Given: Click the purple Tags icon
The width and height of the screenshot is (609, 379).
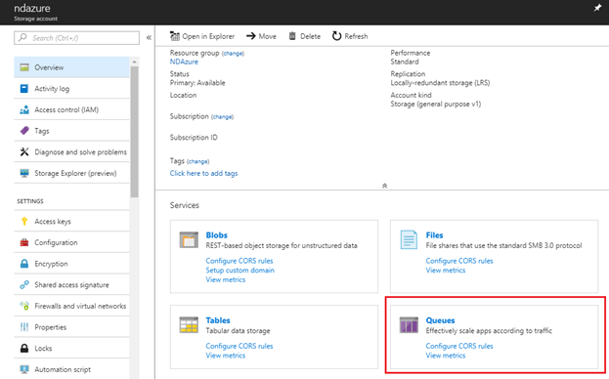Looking at the screenshot, I should tap(24, 131).
